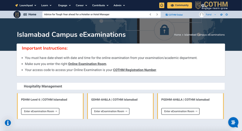Image resolution: width=242 pixels, height=131 pixels.
Task: Click the Community button
Action: [x=179, y=5]
